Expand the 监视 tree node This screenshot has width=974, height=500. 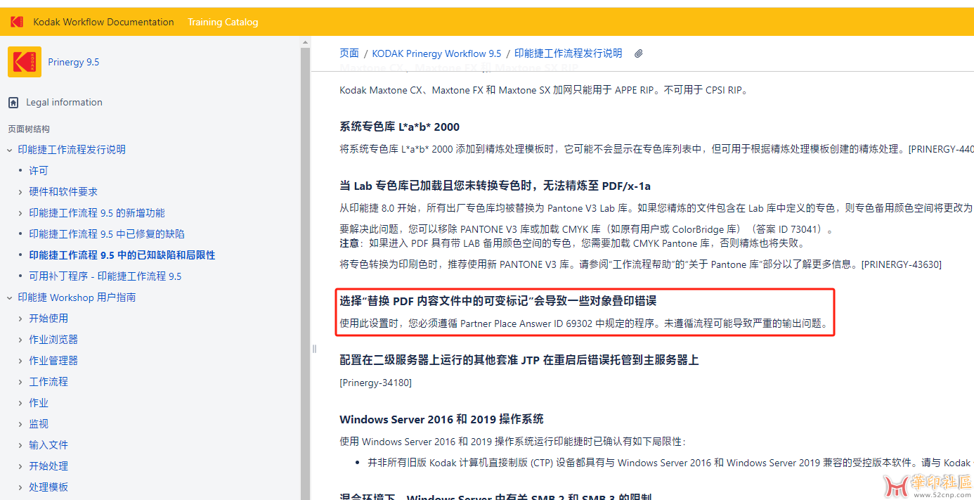[x=20, y=424]
